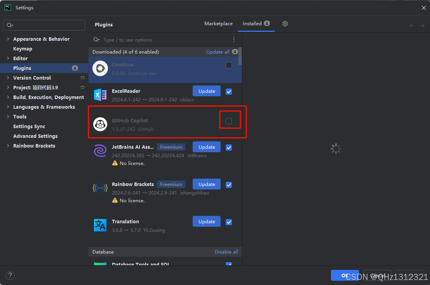The width and height of the screenshot is (430, 285).
Task: Click the JetBrains AI Freemium tag
Action: [x=171, y=147]
